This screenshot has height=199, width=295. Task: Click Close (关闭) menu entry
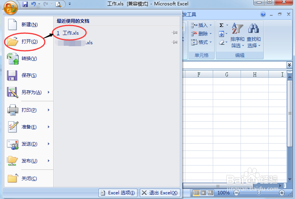[x=29, y=178]
